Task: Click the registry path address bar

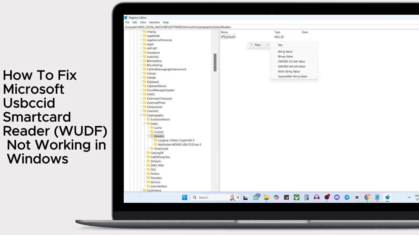Action: [272, 27]
